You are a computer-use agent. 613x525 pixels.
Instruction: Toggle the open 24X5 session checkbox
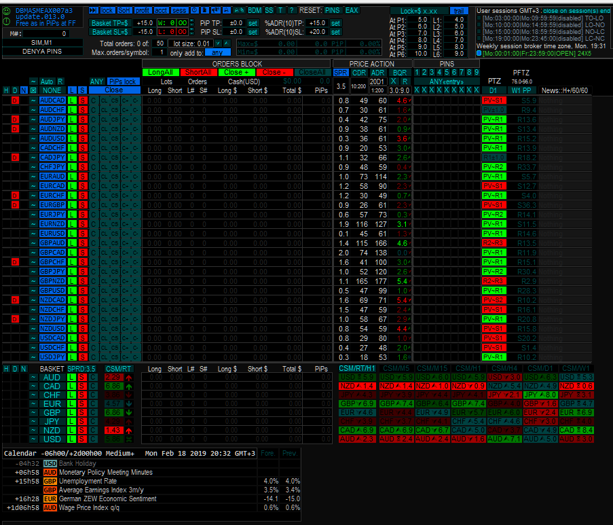[479, 53]
